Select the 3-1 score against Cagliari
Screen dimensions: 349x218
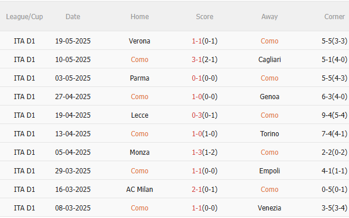click(197, 60)
